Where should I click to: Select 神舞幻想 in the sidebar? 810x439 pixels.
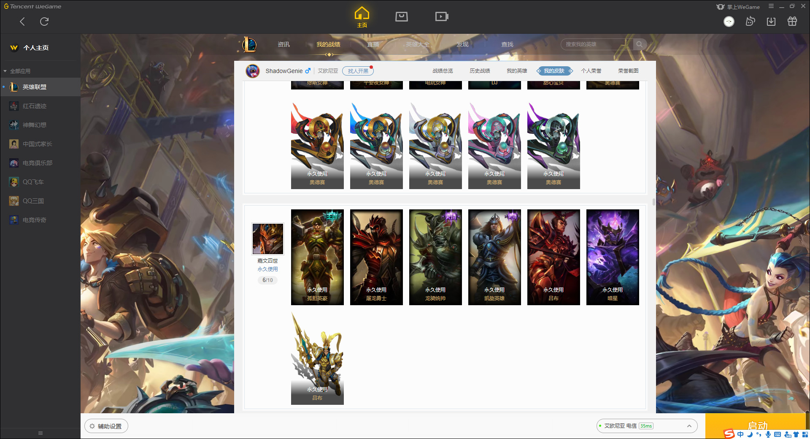(x=40, y=125)
